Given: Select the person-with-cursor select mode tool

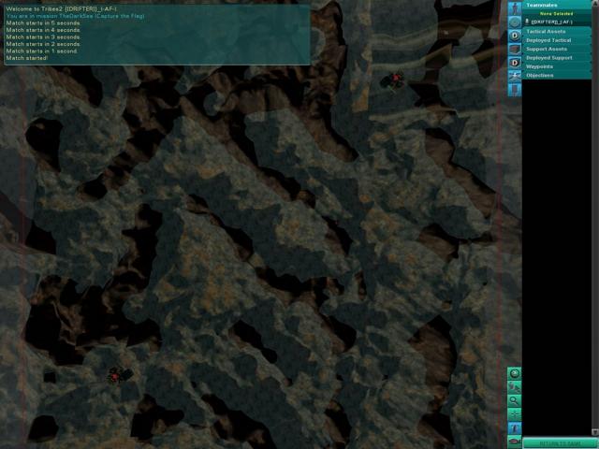Looking at the screenshot, I should coord(514,387).
